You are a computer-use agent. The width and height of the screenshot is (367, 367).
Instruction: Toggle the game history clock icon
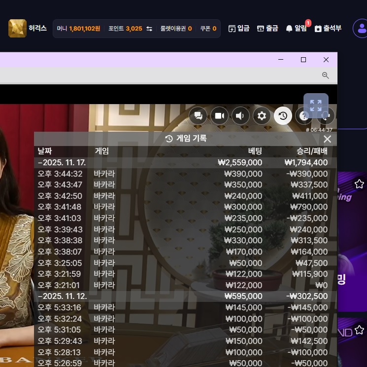coord(283,116)
